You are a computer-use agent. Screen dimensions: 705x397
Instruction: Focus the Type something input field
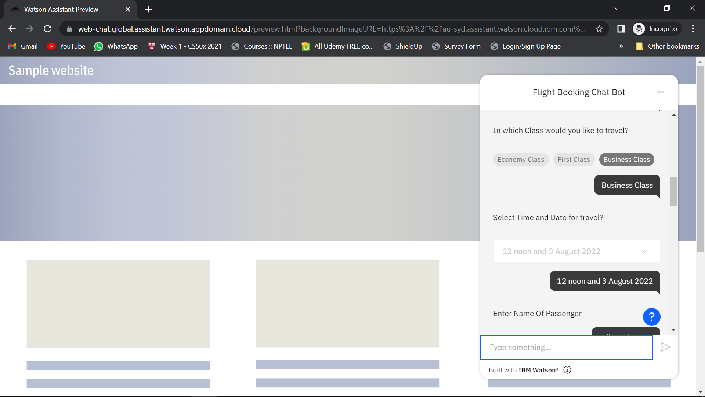coord(566,347)
